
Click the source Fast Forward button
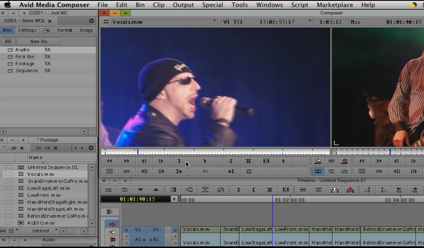coord(127,161)
